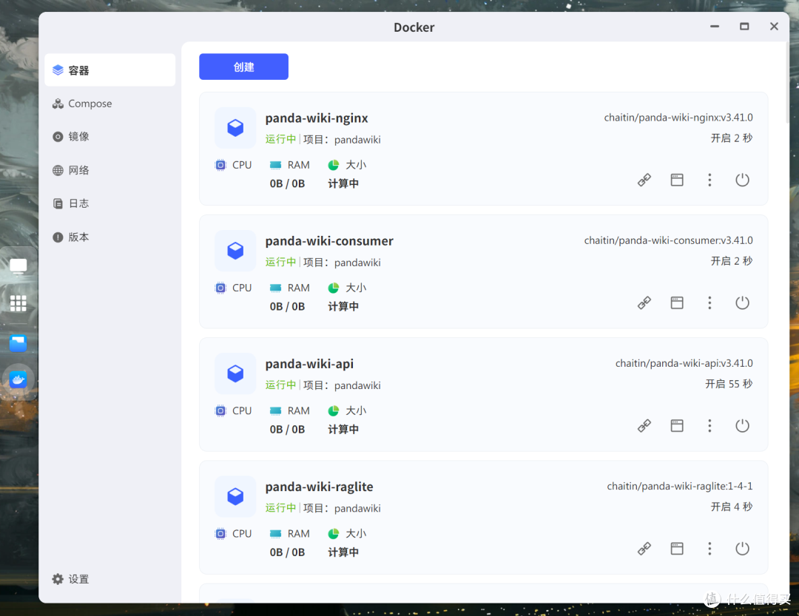Click 大小 pie icon in panda-wiki-consumer
799x616 pixels.
333,288
